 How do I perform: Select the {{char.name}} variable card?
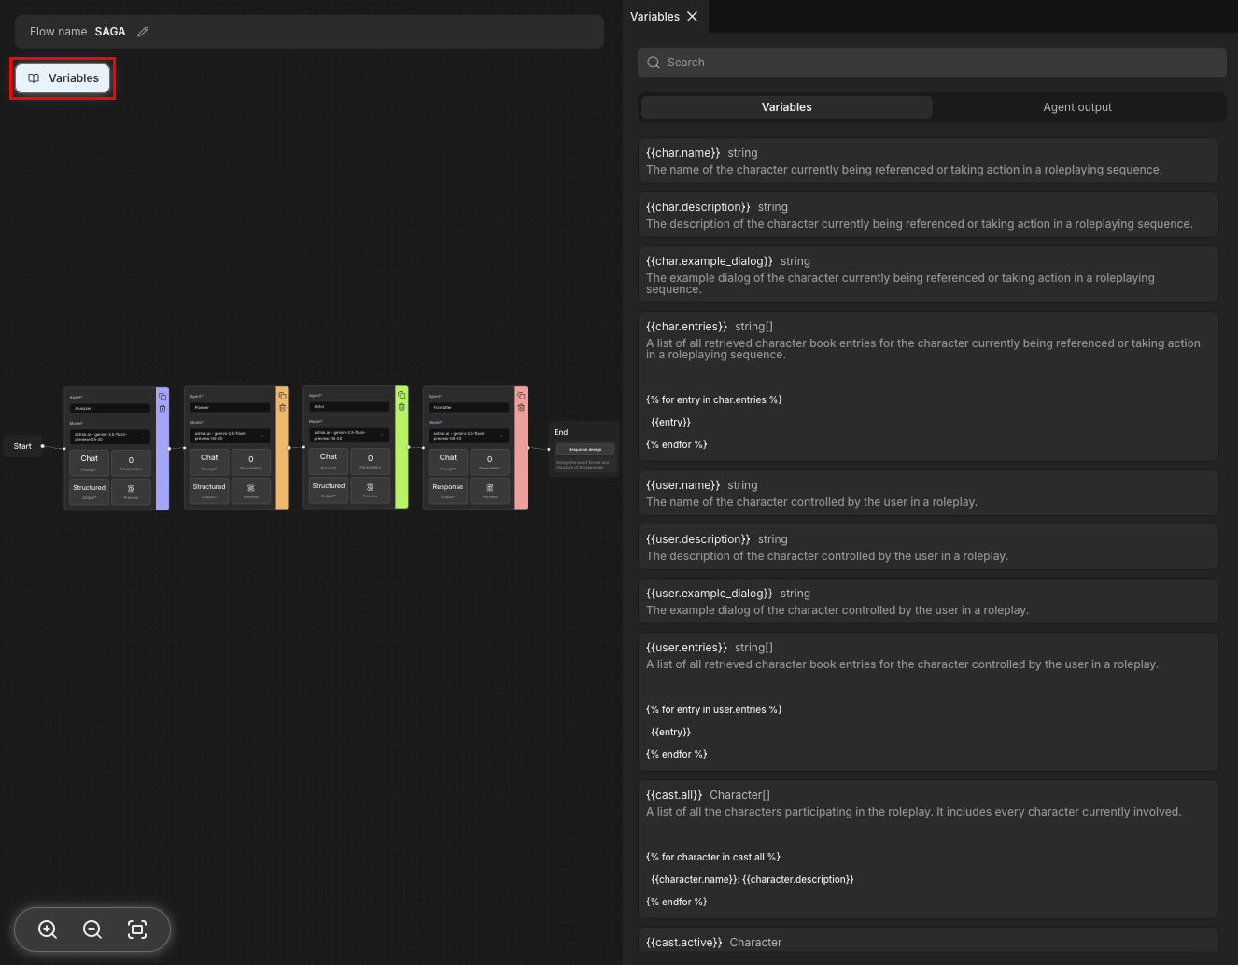(x=928, y=161)
